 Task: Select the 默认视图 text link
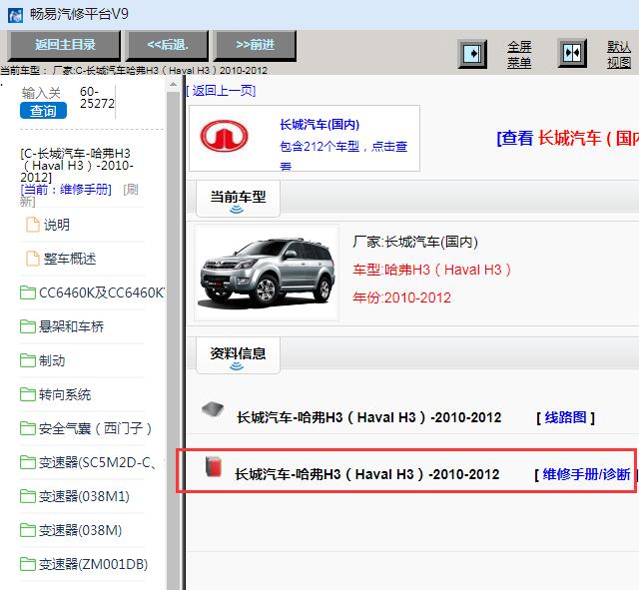click(x=619, y=55)
